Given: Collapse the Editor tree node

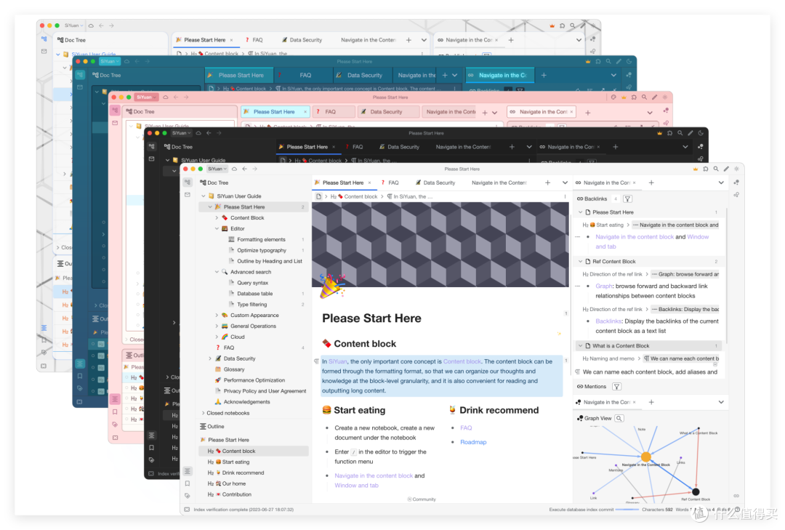Looking at the screenshot, I should coord(217,228).
